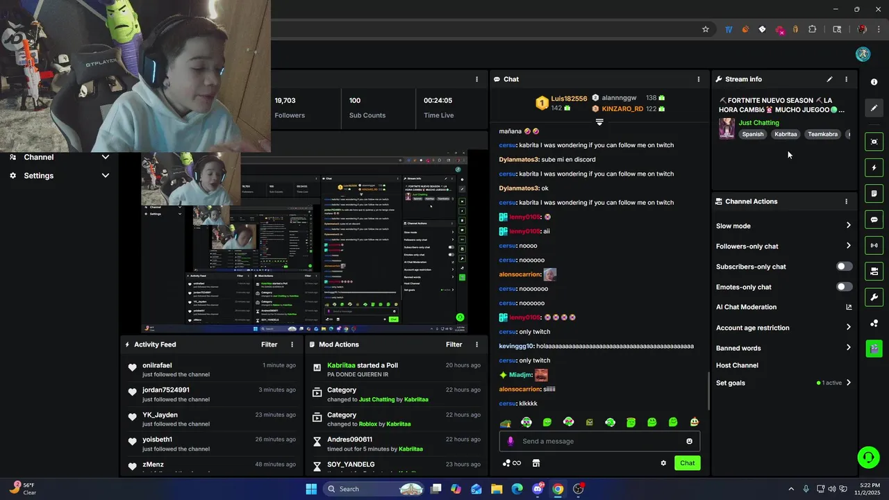Viewport: 889px width, 500px height.
Task: Open Discord from the taskbar
Action: click(538, 489)
